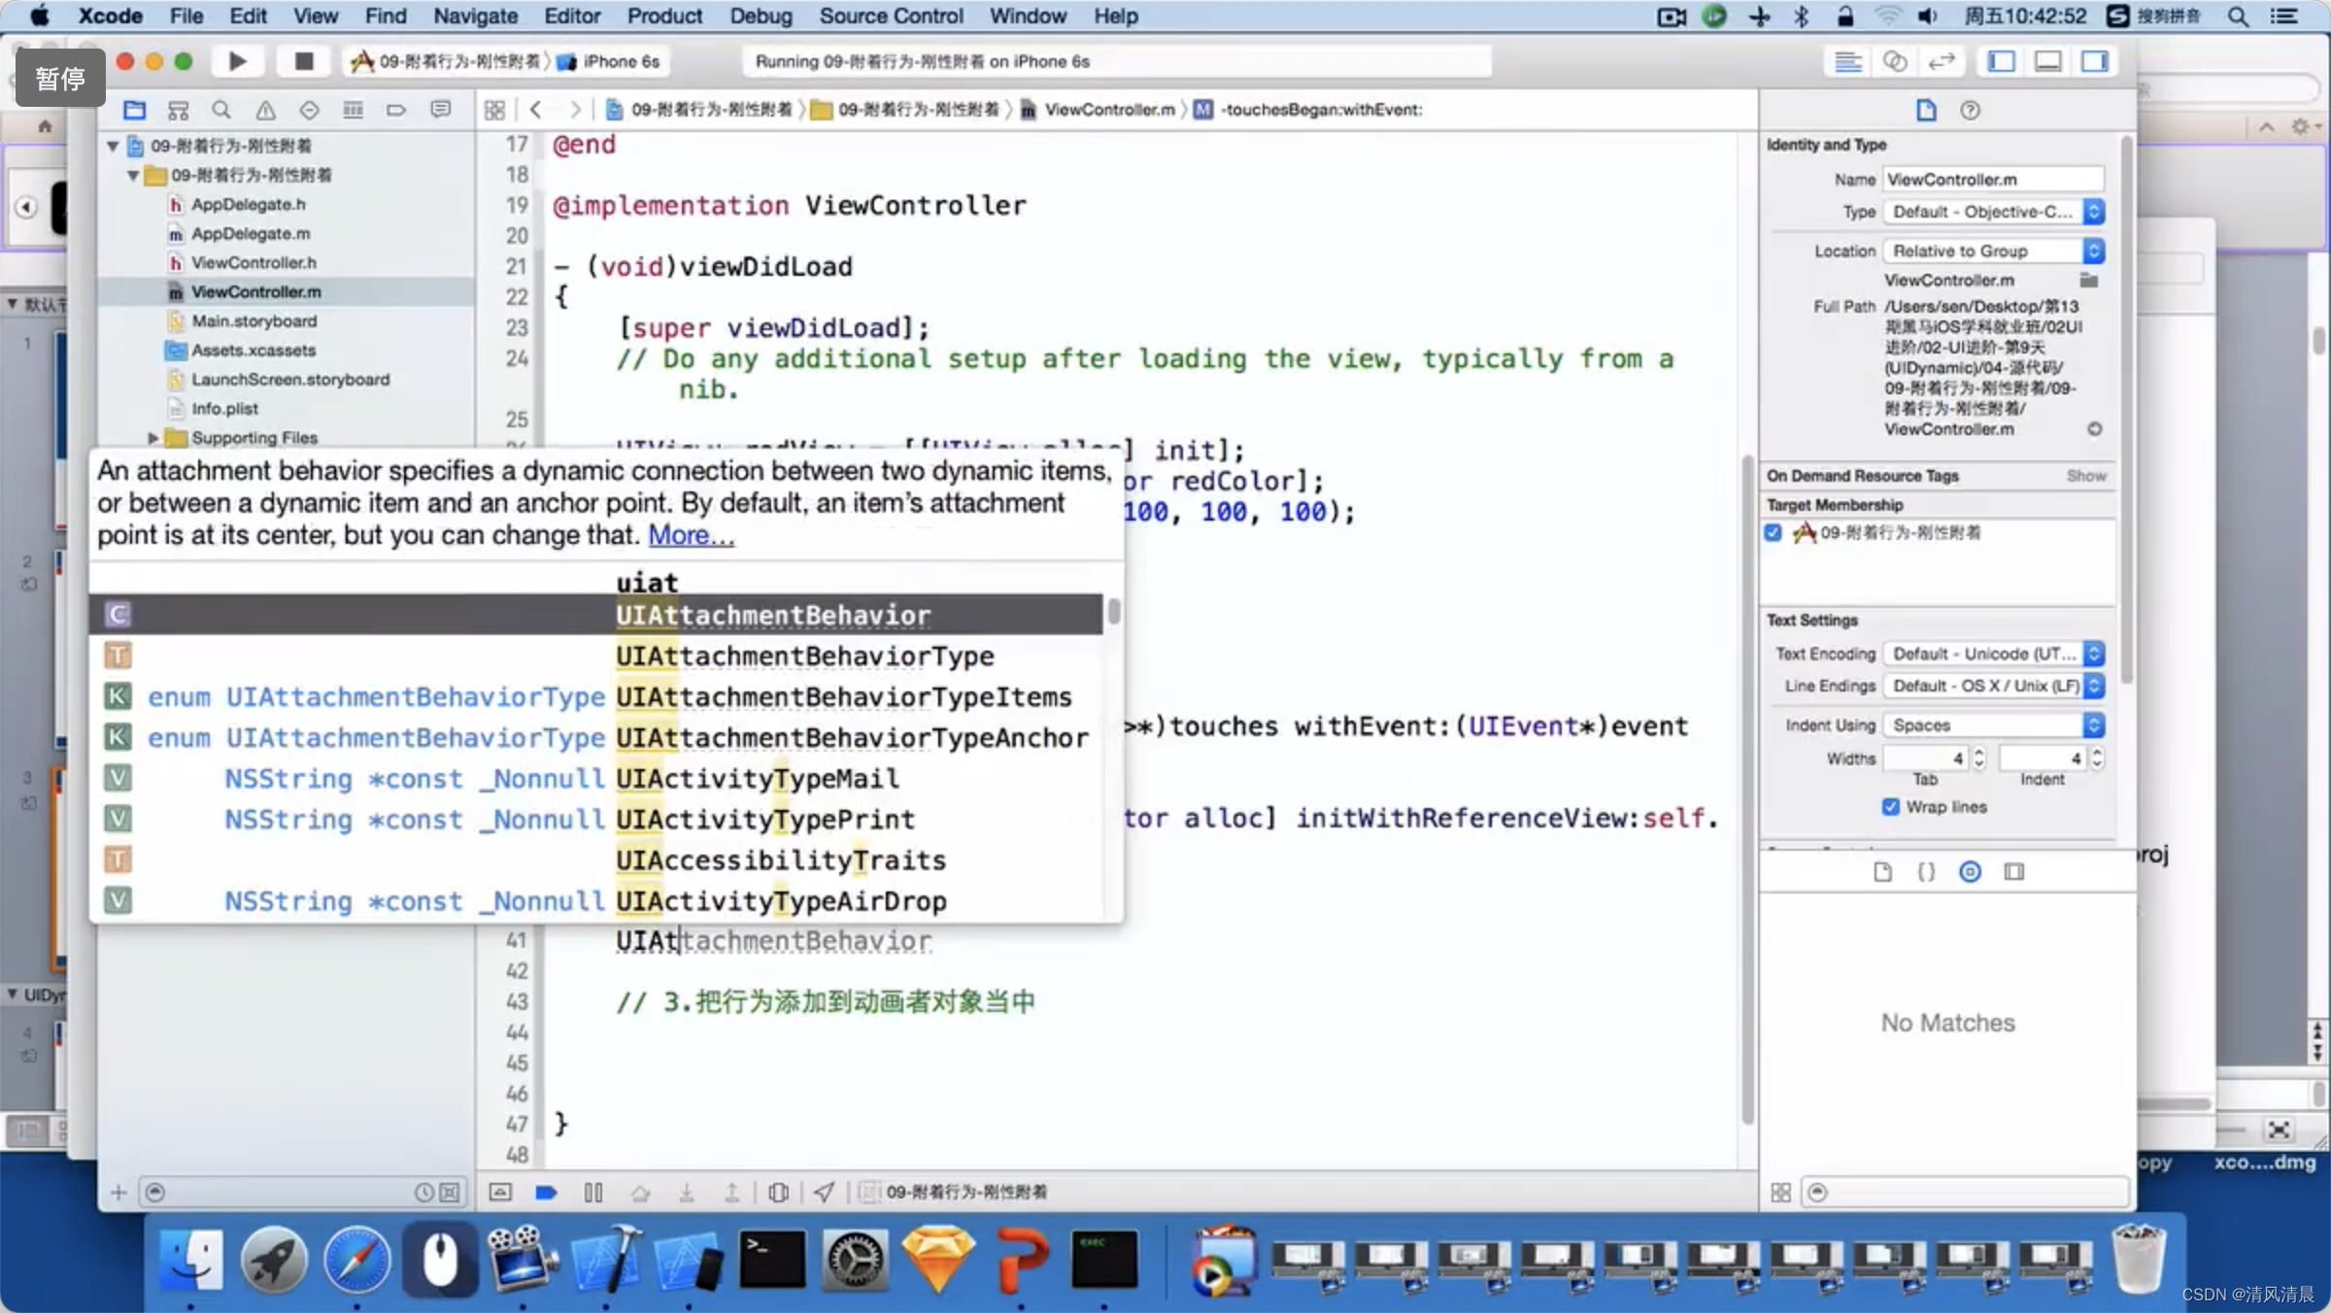Click the Stop button in toolbar

303,61
